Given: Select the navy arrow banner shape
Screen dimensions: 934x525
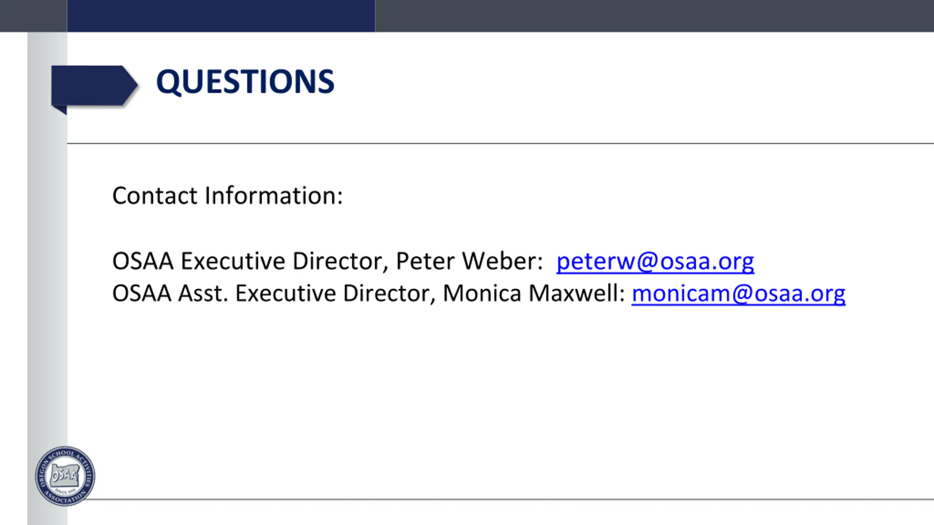Looking at the screenshot, I should click(94, 86).
